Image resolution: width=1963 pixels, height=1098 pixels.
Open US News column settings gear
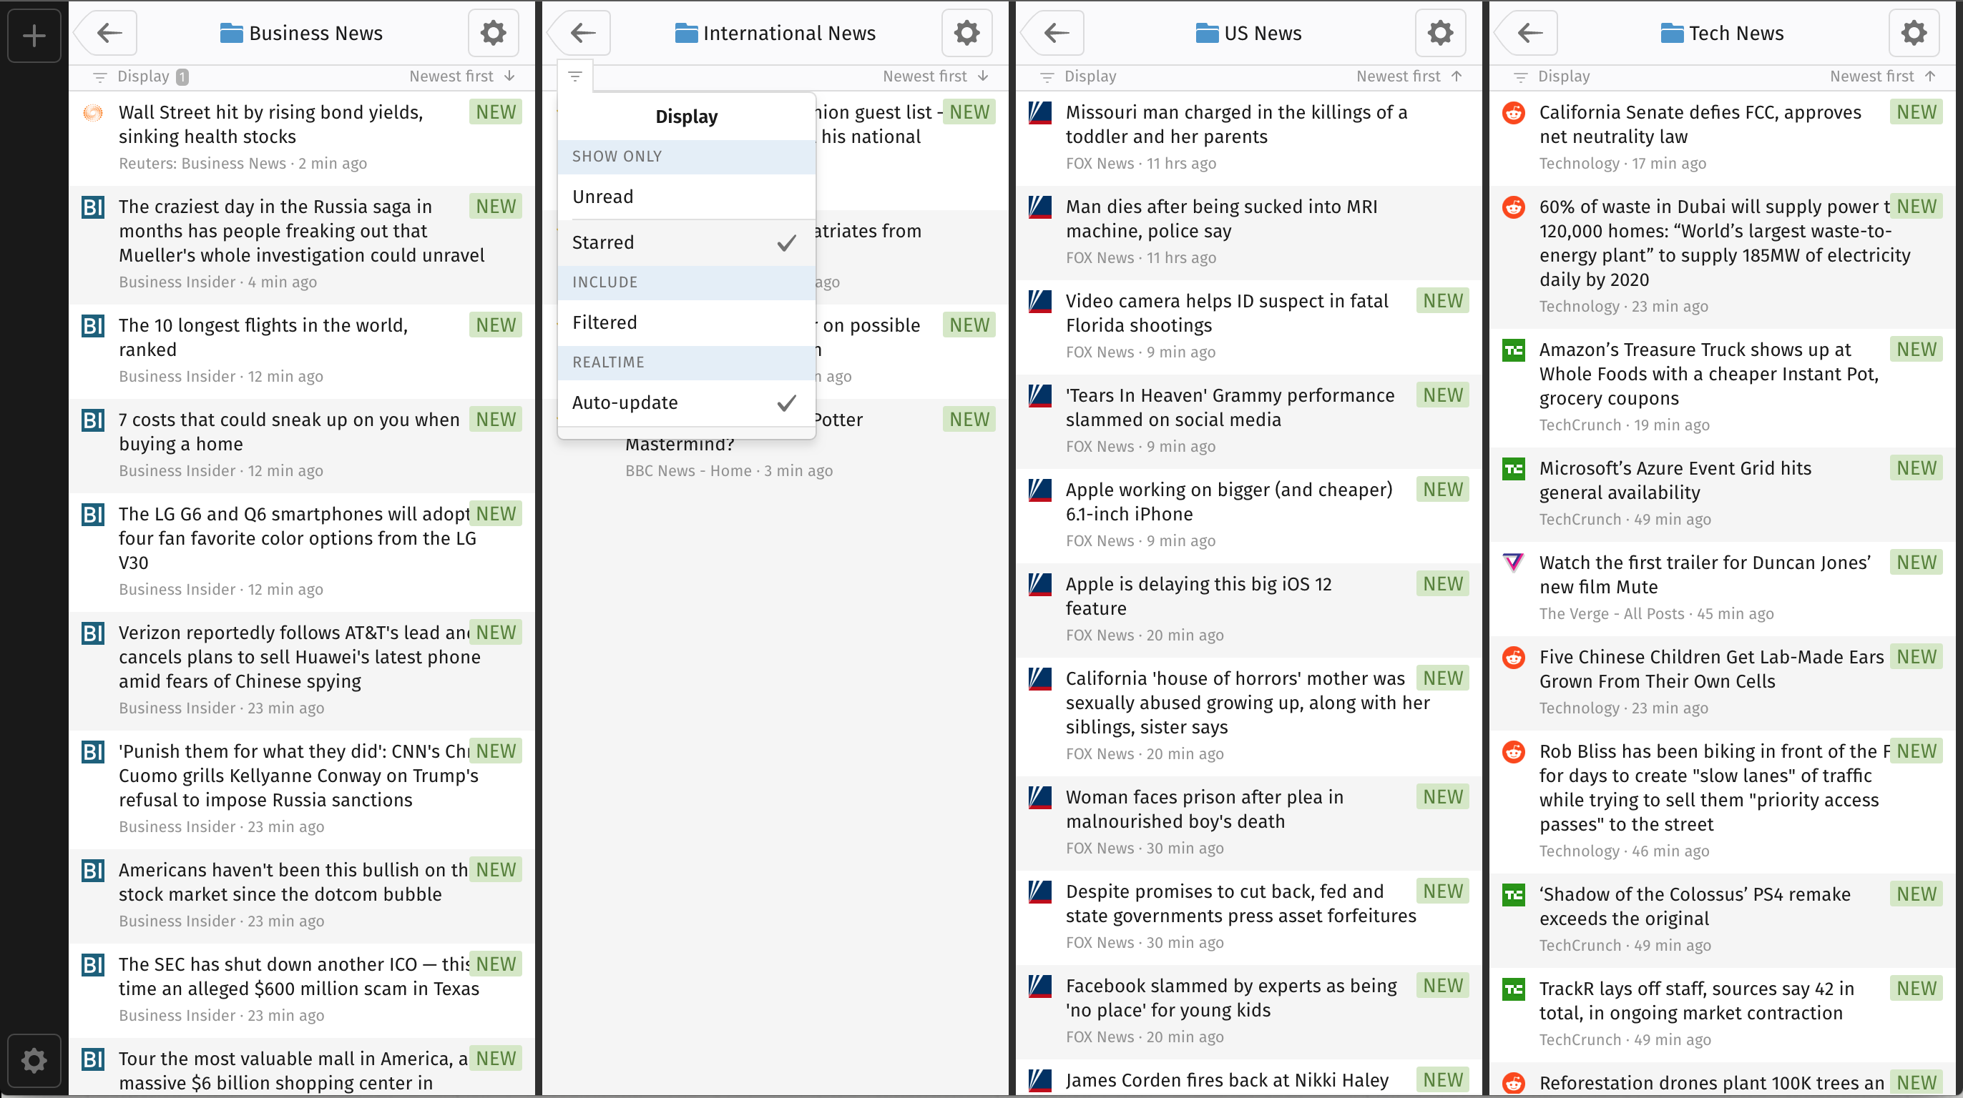click(x=1440, y=33)
